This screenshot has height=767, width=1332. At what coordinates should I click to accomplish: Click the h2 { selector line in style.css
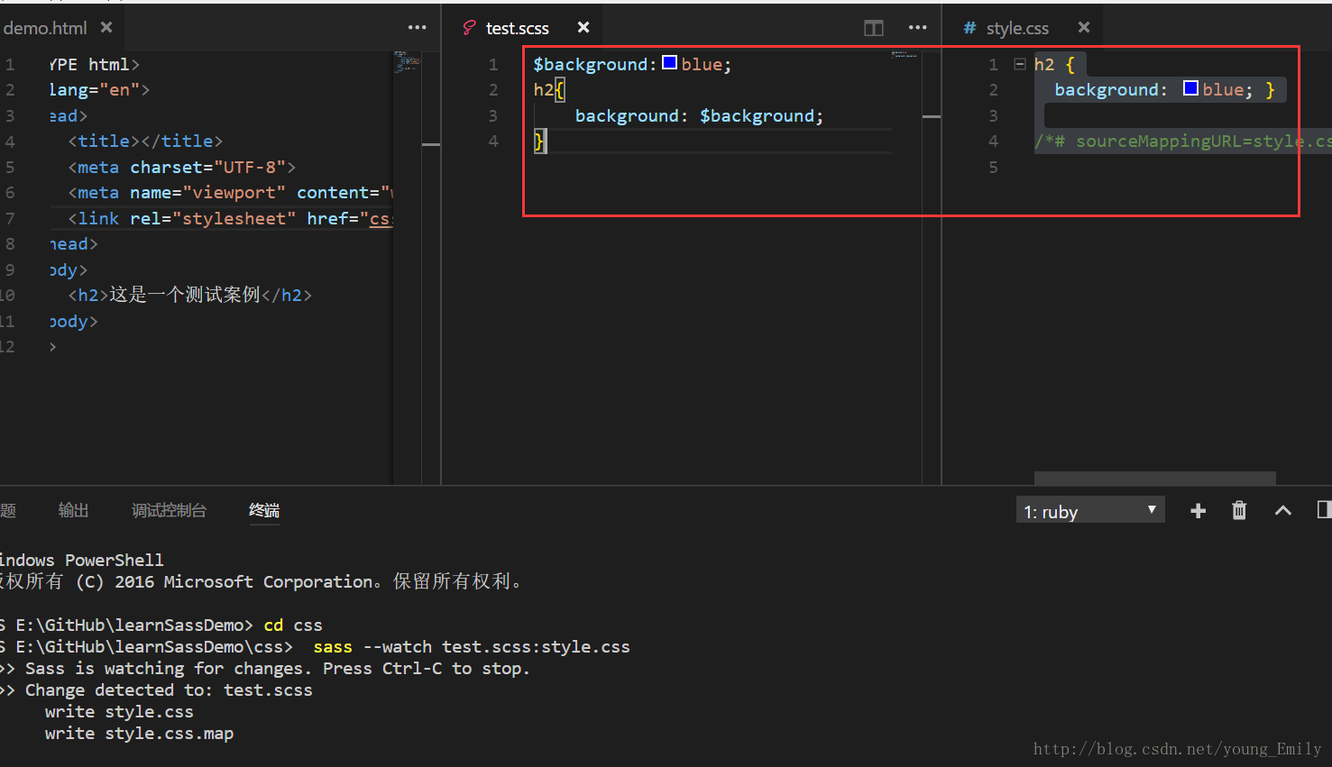point(1054,65)
